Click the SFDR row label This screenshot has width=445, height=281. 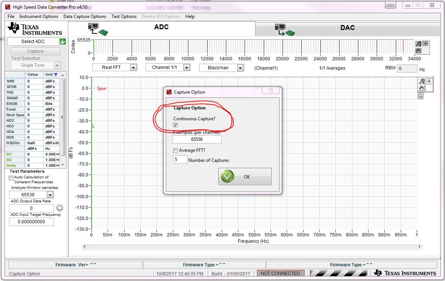click(x=12, y=87)
